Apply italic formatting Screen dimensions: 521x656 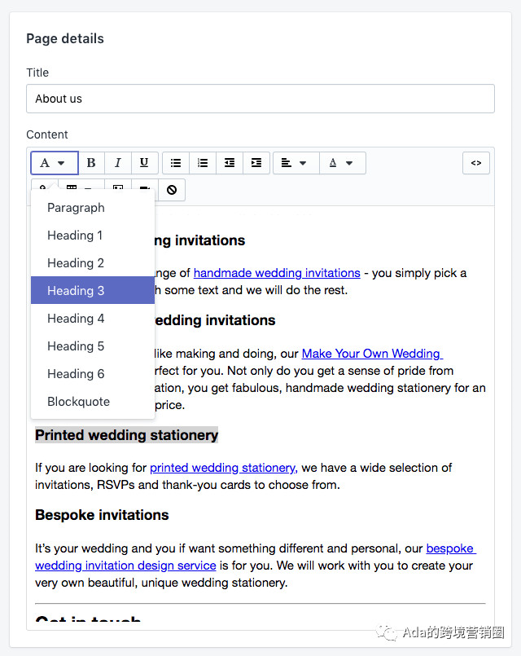pyautogui.click(x=117, y=162)
